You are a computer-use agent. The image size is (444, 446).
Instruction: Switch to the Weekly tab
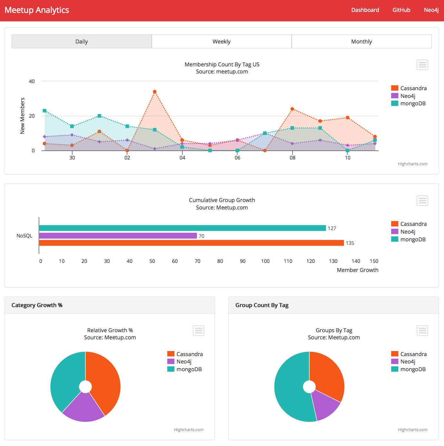[222, 42]
